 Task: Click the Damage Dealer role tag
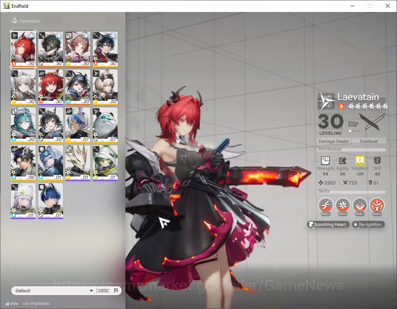334,141
